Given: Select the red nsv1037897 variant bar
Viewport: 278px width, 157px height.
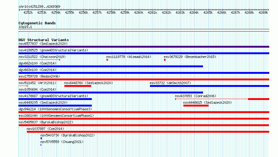Looking at the screenshot, I should (x=148, y=132).
